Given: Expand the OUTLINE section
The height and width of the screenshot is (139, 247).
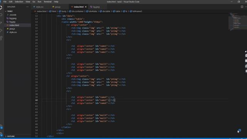Looking at the screenshot, I should pos(17,136).
